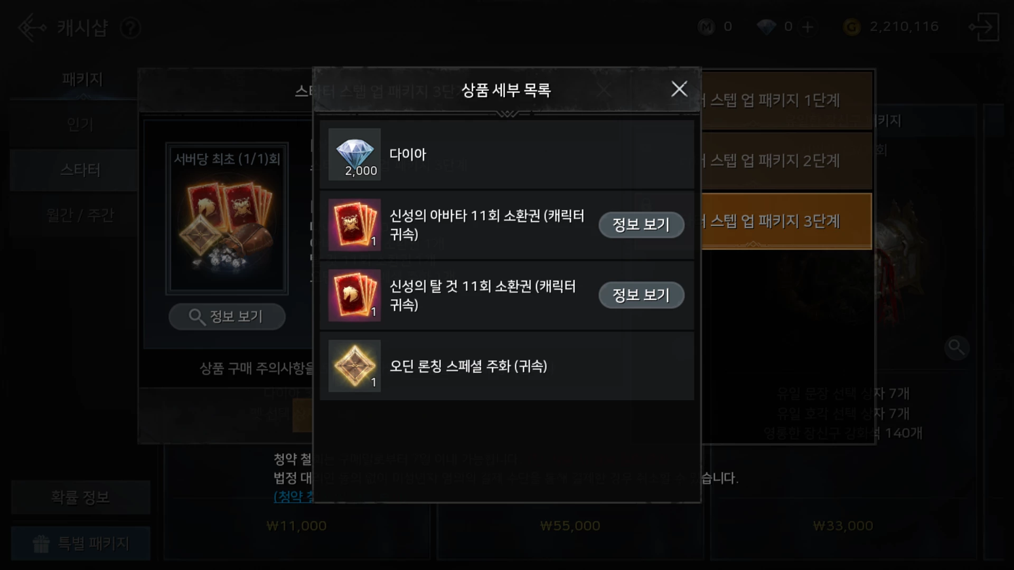Open 정보 보기 under package thumbnail
The image size is (1014, 570).
227,317
